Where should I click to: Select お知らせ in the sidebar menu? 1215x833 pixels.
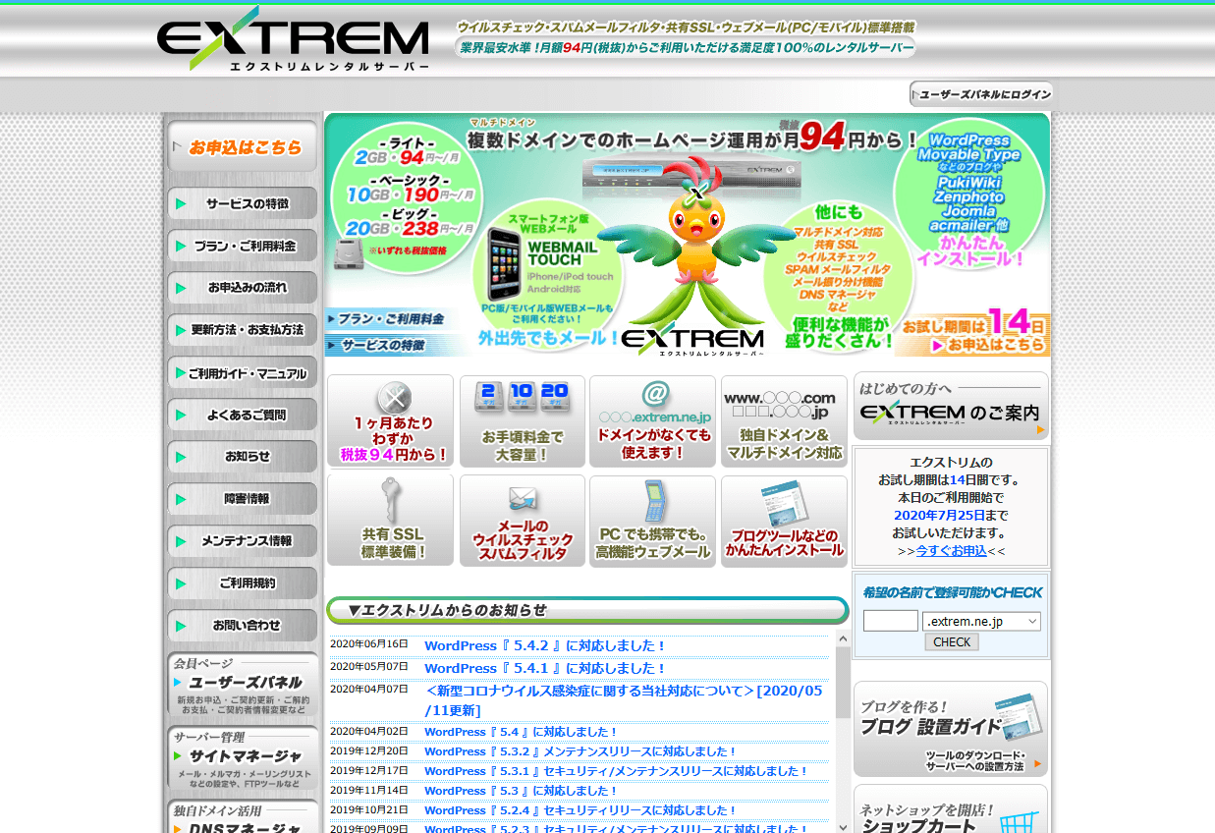(243, 457)
